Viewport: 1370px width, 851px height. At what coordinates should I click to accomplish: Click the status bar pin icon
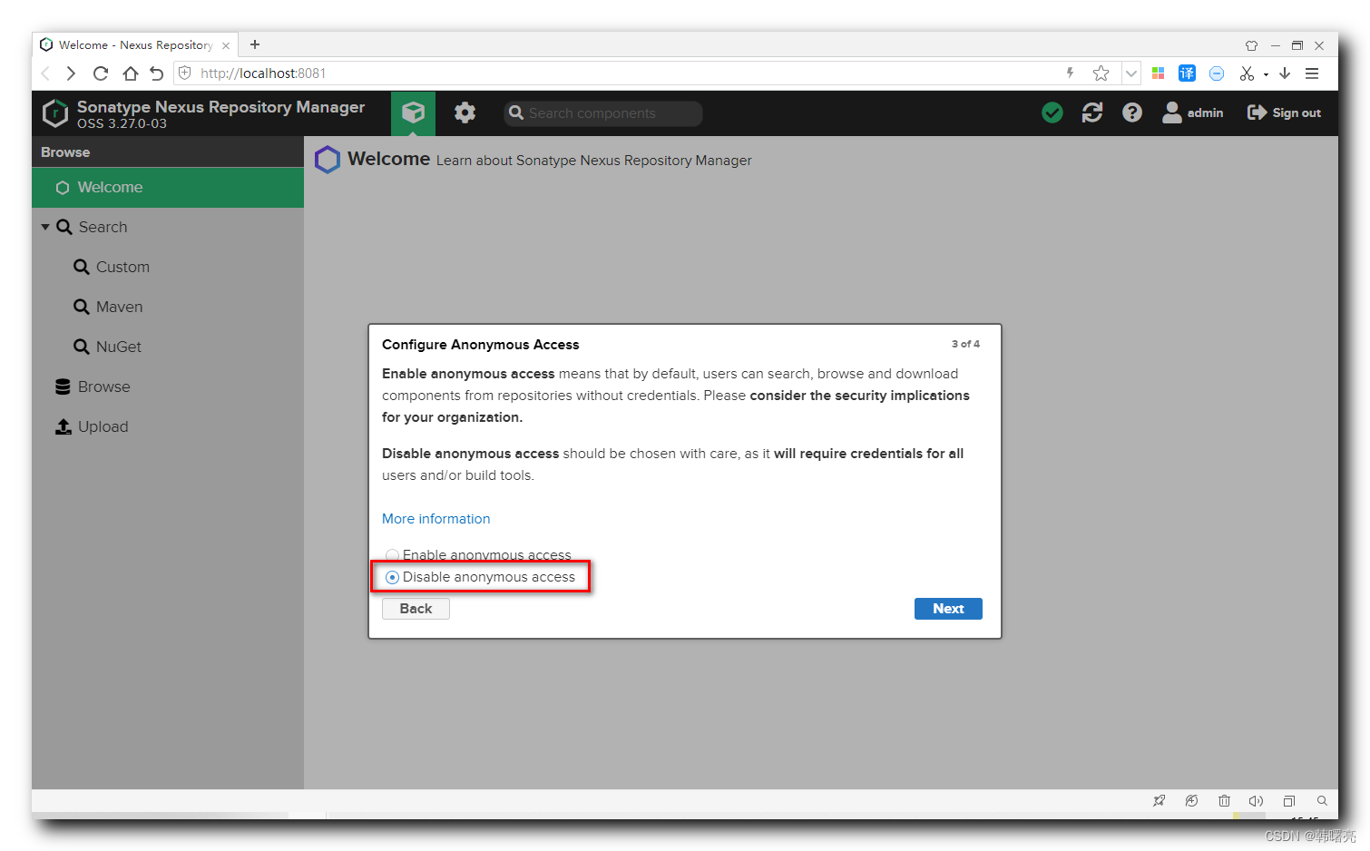coord(1159,801)
